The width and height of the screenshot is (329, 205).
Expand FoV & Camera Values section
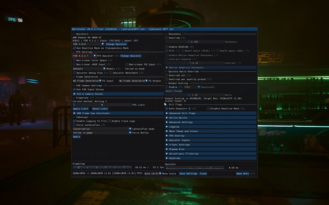pyautogui.click(x=118, y=94)
